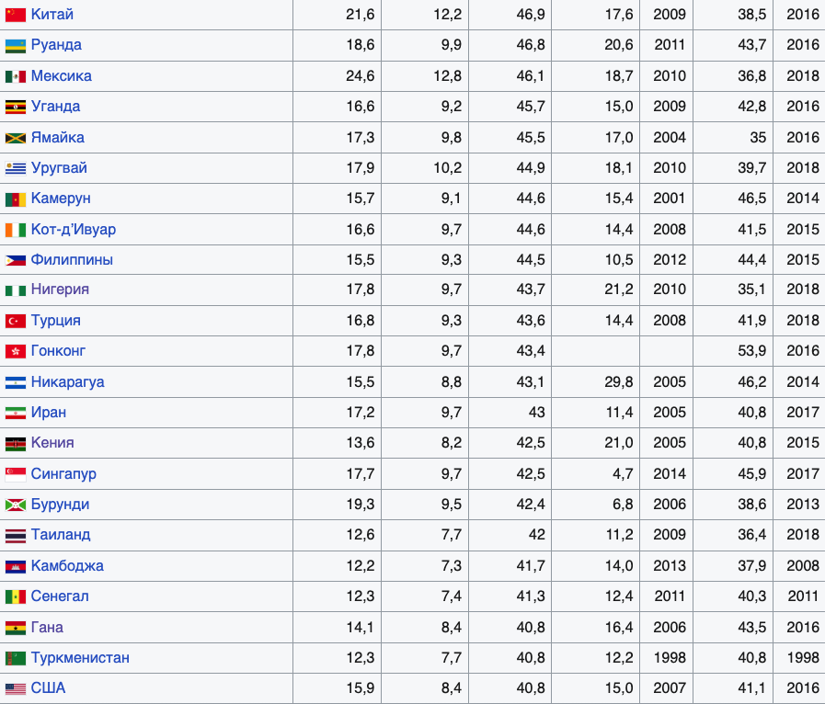This screenshot has width=825, height=704.
Task: Open the Уругвай country link
Action: click(59, 167)
